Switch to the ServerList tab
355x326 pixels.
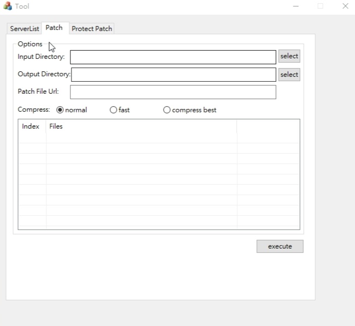pyautogui.click(x=24, y=29)
